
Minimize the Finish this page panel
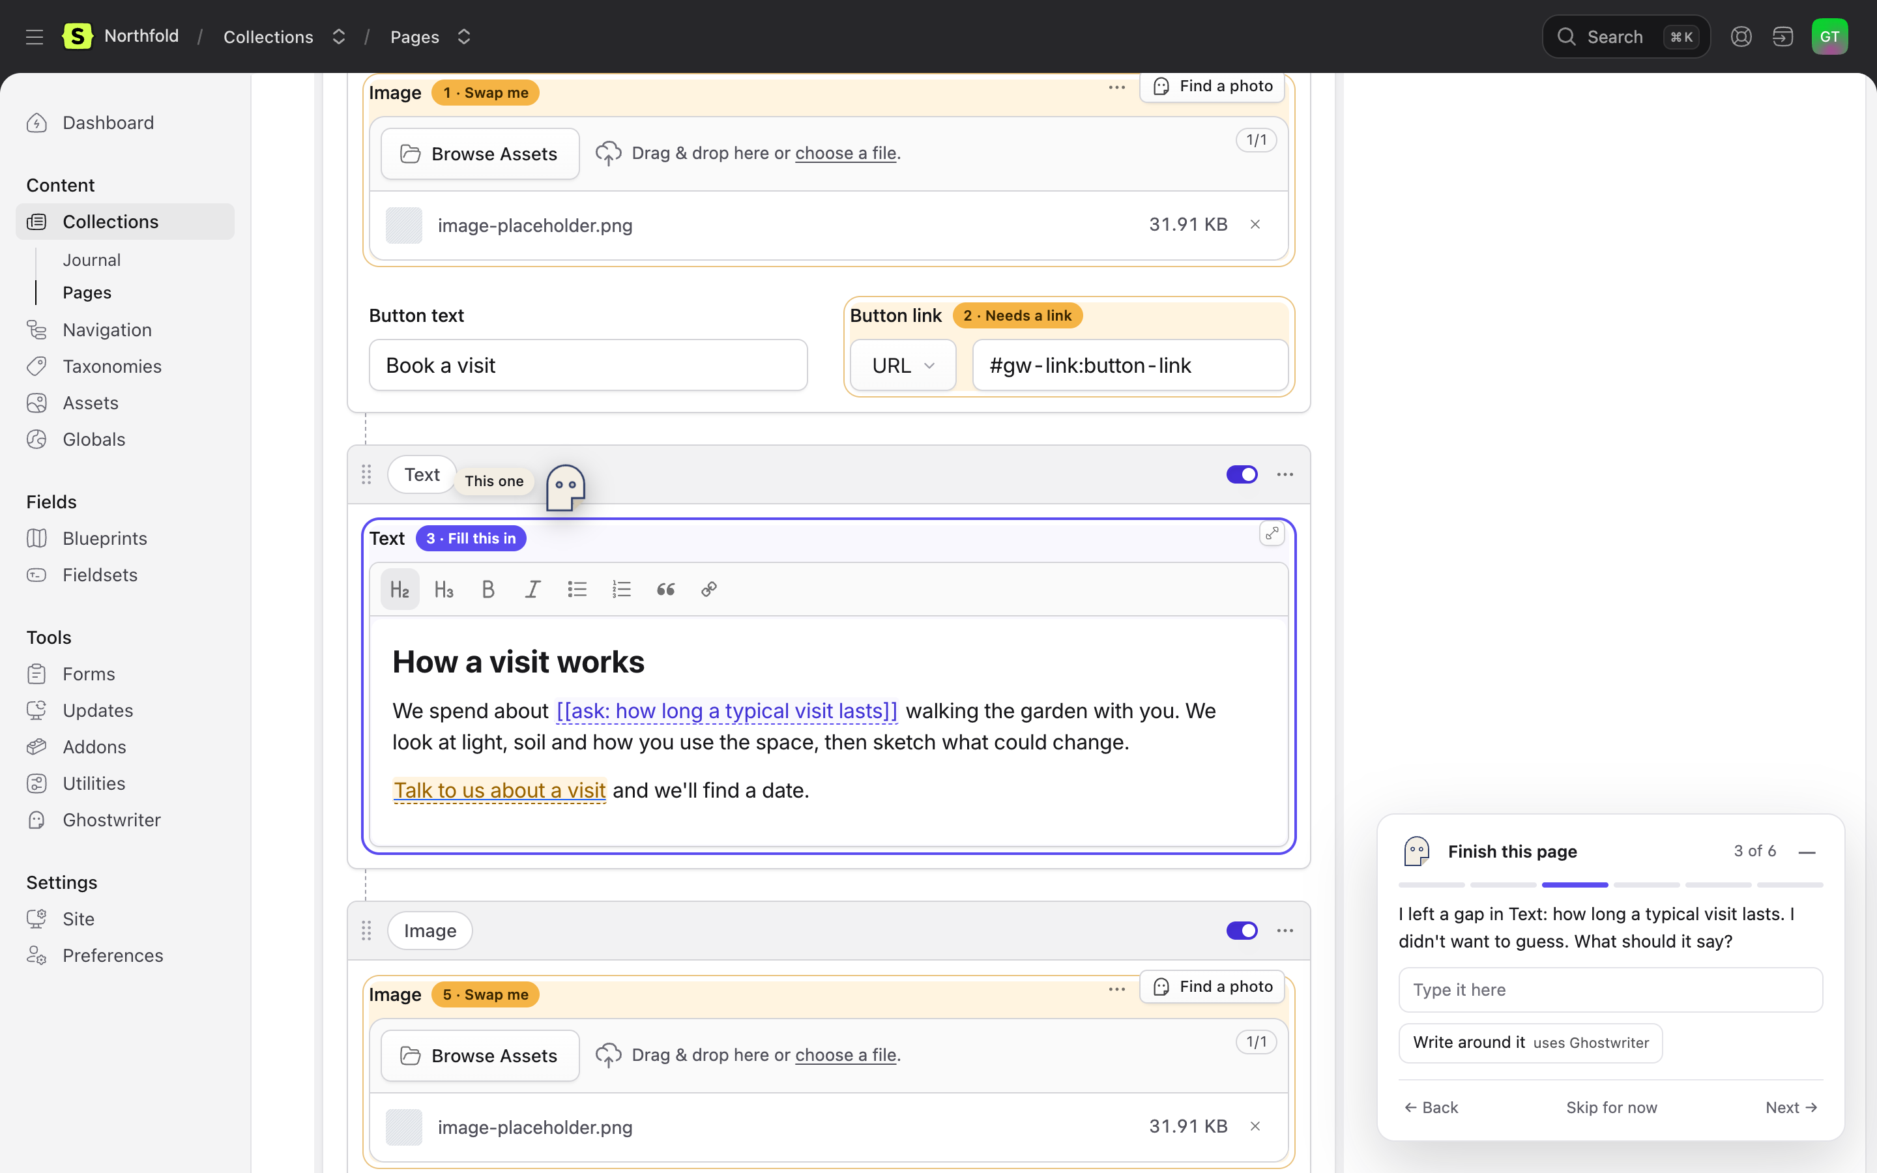pos(1807,852)
